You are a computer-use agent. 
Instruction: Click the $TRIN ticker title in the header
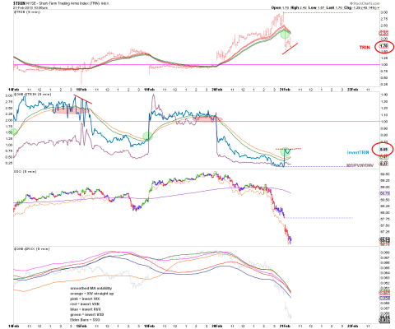[x=19, y=3]
